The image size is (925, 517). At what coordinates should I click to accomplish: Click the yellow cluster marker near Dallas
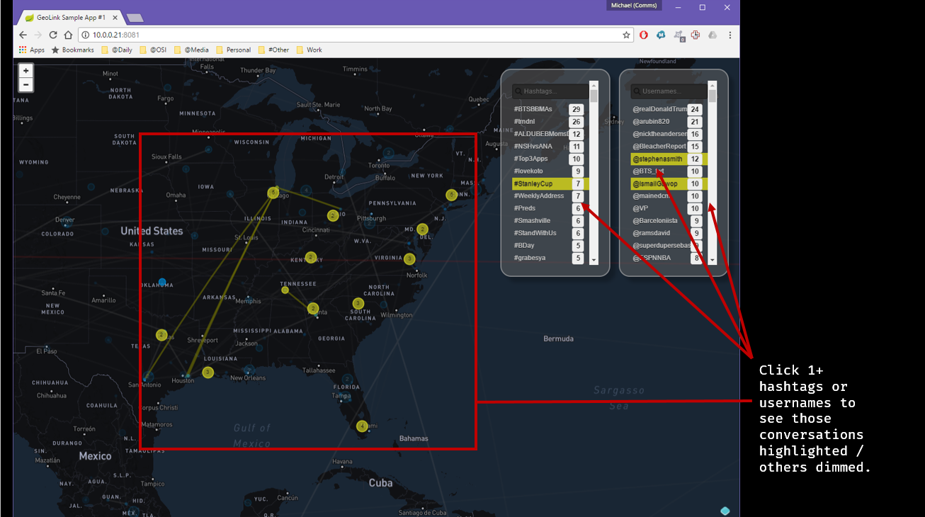[161, 335]
